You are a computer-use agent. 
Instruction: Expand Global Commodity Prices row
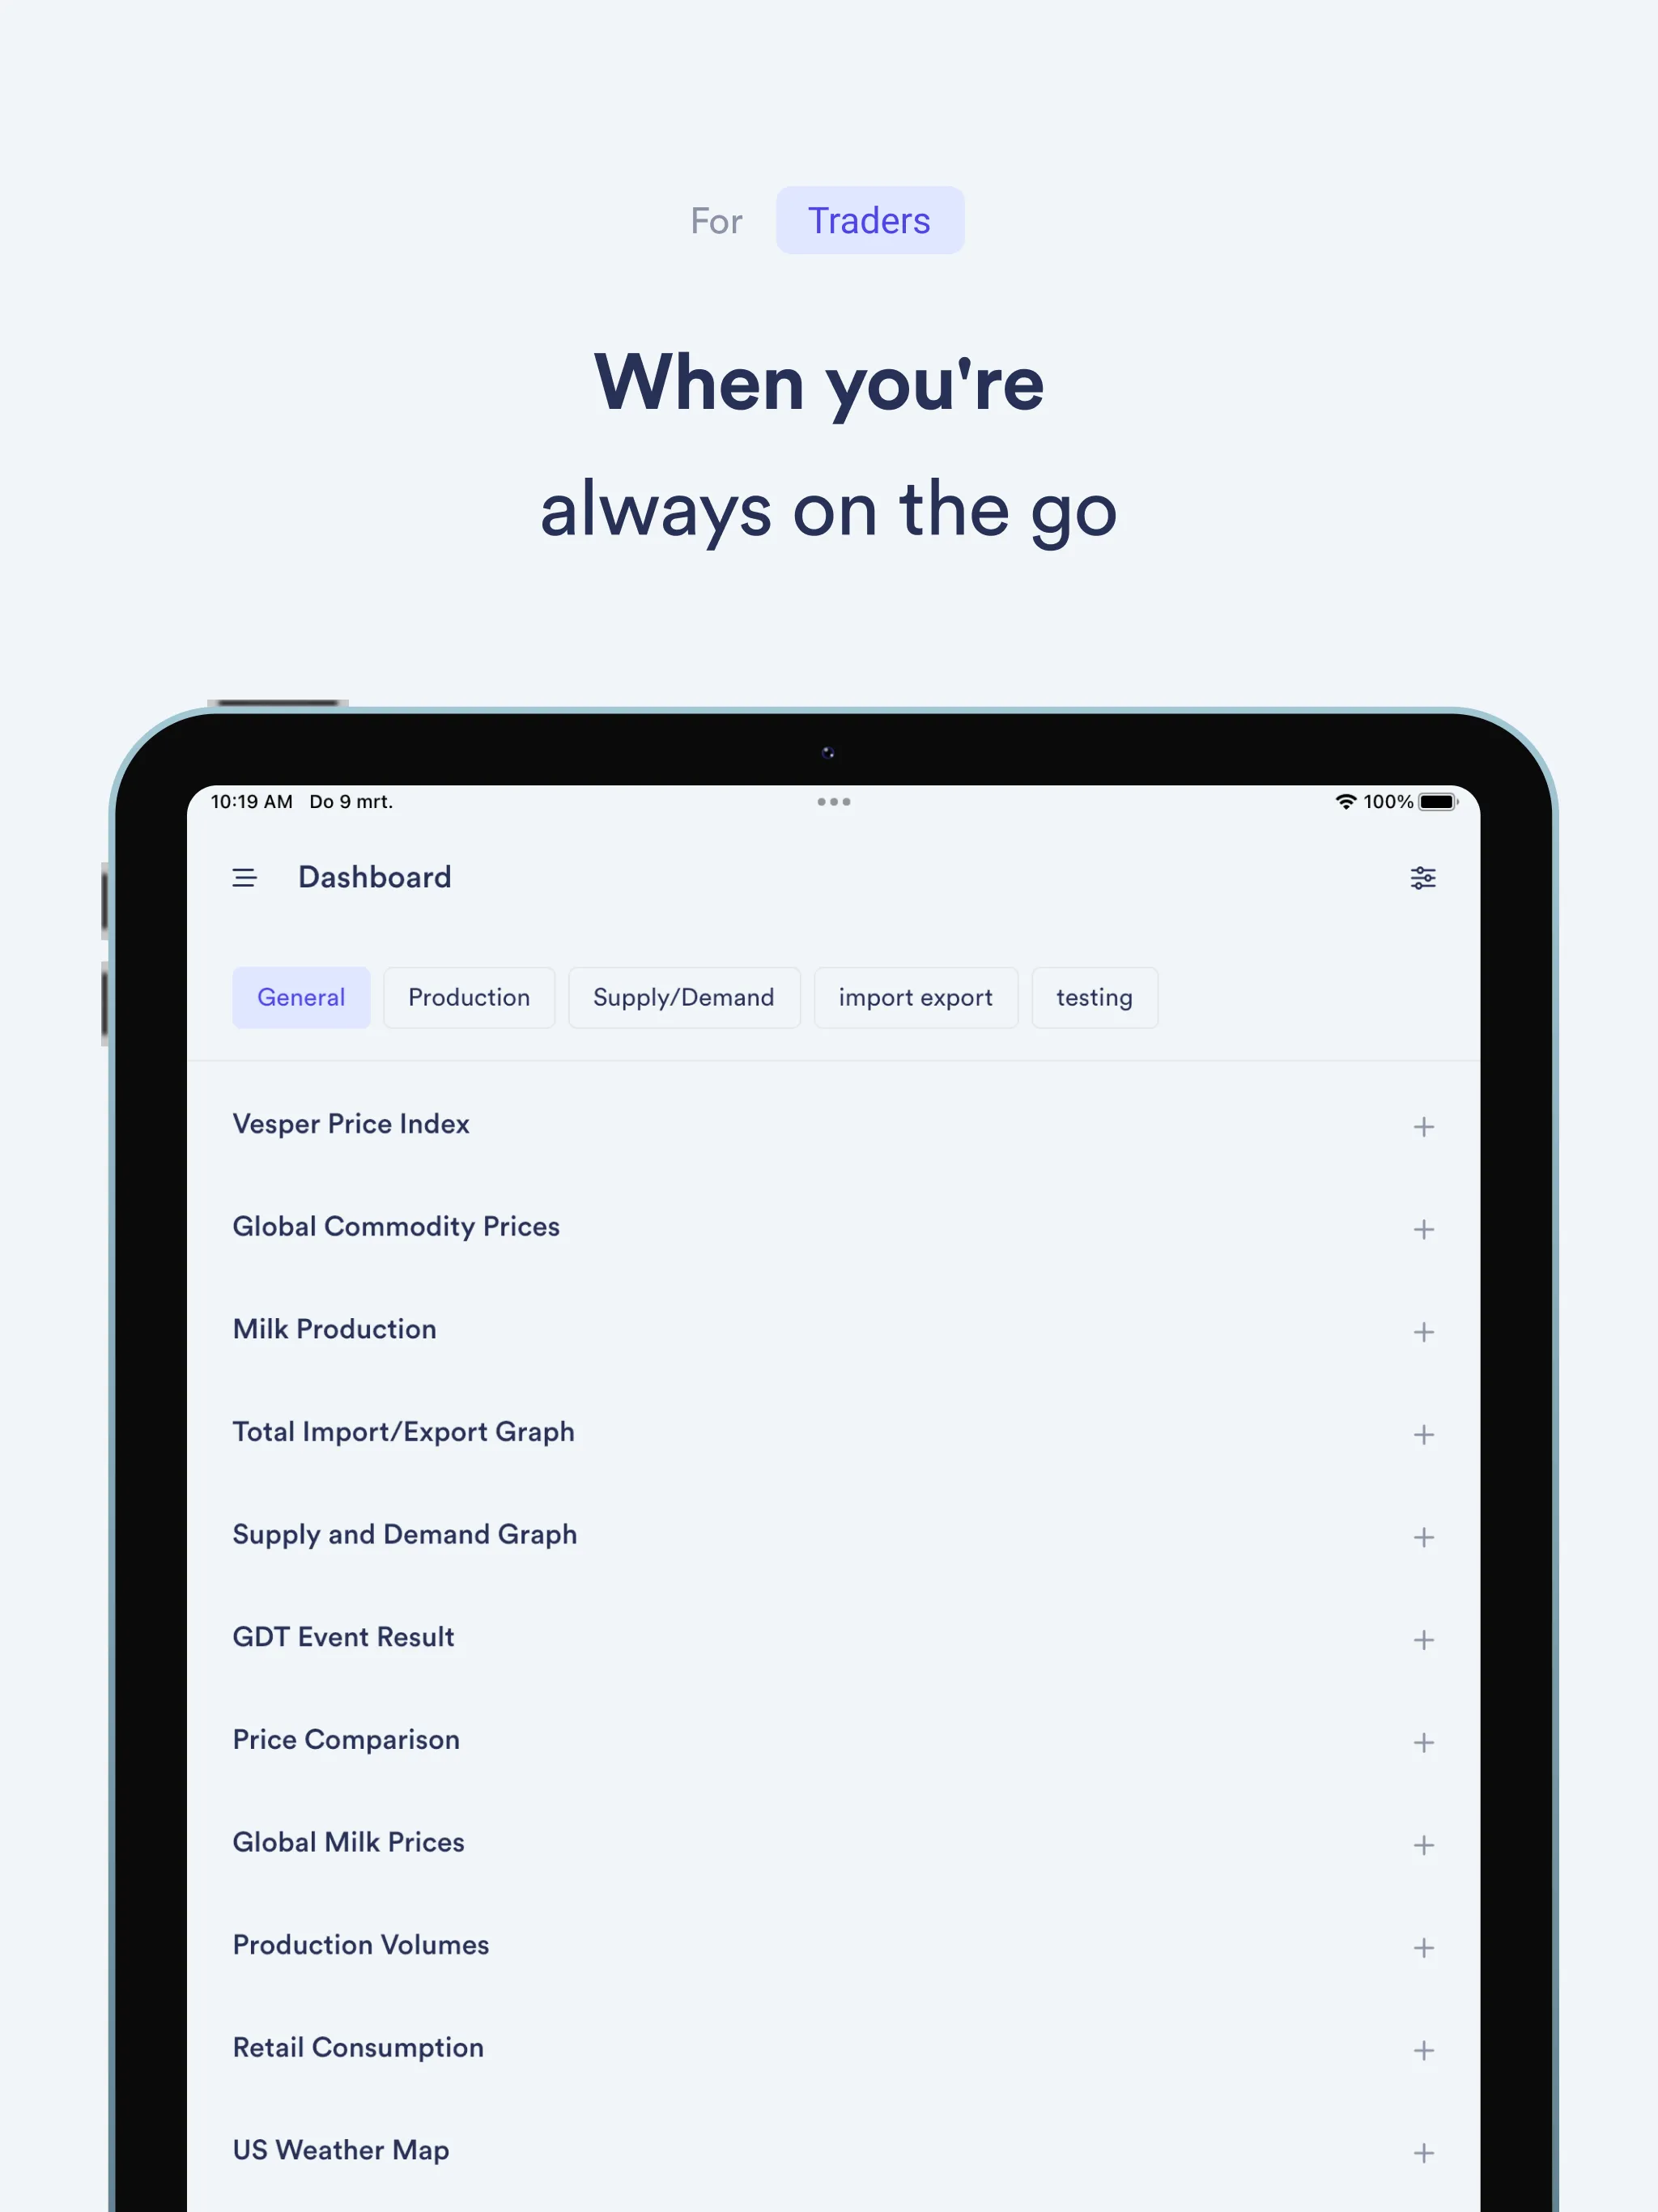(x=1423, y=1230)
